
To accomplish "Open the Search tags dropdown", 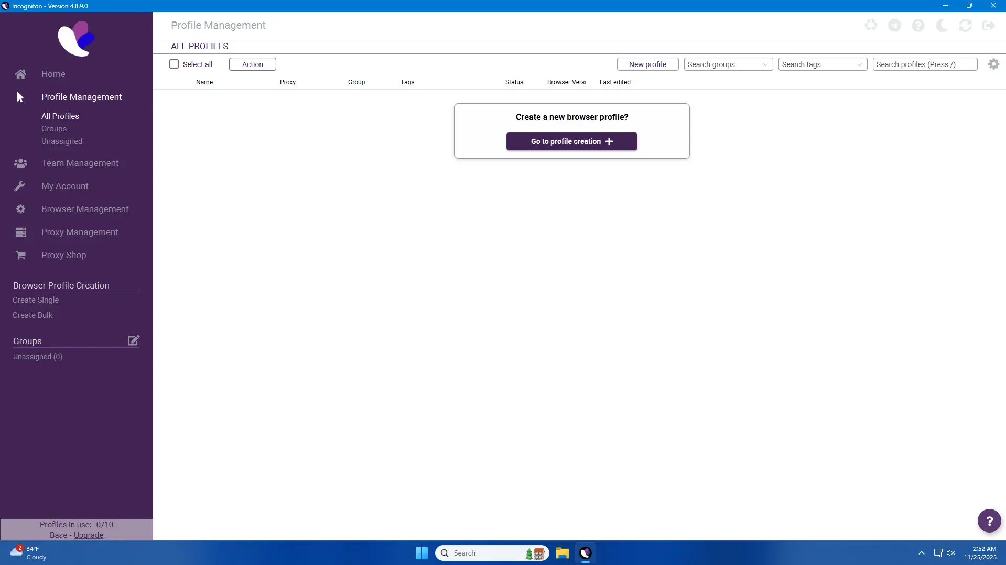I will coord(823,64).
